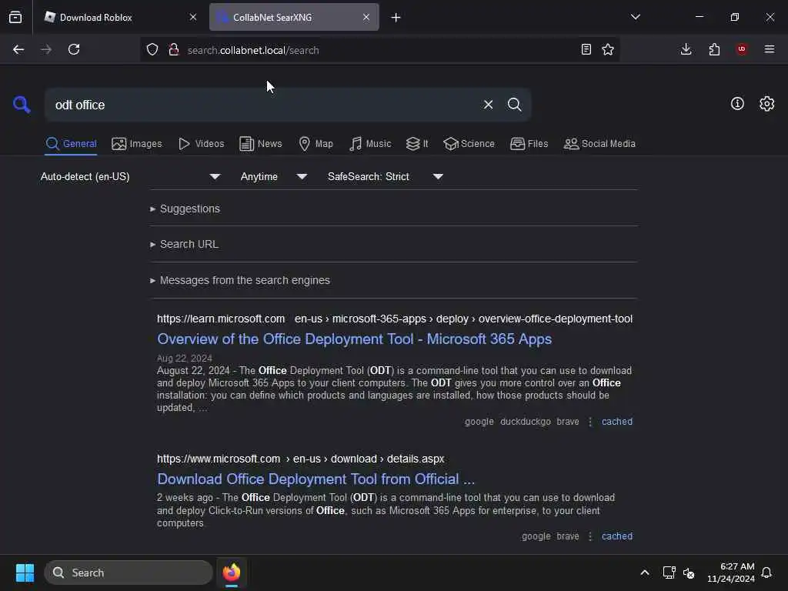Screen dimensions: 788x591
Task: Submit search with magnifier button
Action: click(514, 105)
